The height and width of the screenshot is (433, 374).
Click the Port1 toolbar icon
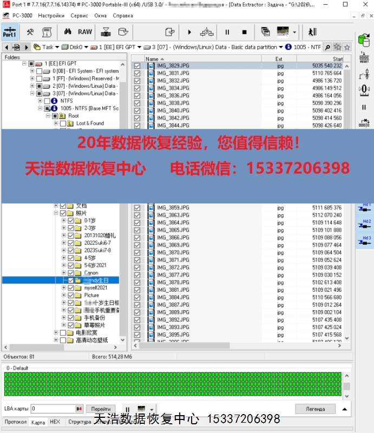(10, 32)
